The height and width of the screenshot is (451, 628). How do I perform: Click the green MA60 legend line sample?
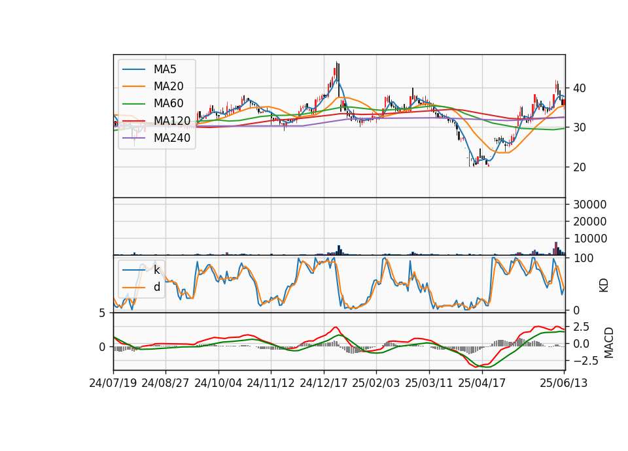133,104
